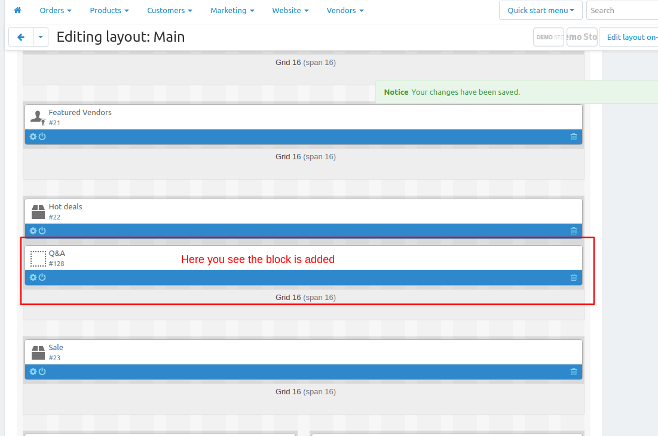Toggle power status of Hot deals block
Image resolution: width=658 pixels, height=436 pixels.
pyautogui.click(x=42, y=231)
